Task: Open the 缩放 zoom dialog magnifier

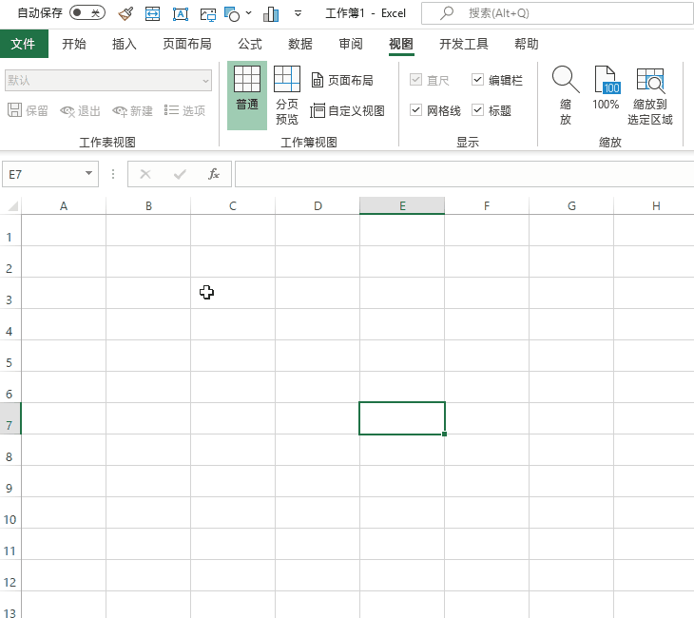Action: pos(566,95)
